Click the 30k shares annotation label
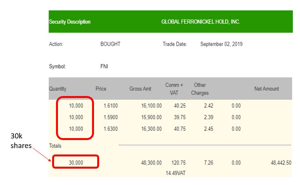 click(21, 141)
